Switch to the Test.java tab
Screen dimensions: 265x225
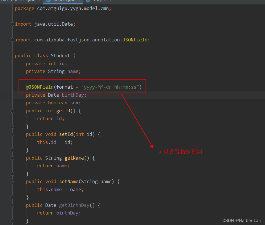coord(99,1)
